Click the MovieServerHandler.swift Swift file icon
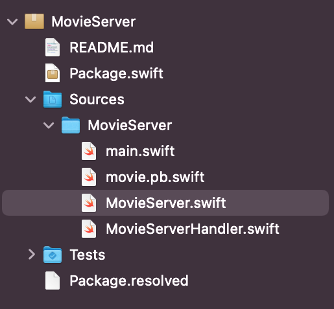 [x=89, y=229]
